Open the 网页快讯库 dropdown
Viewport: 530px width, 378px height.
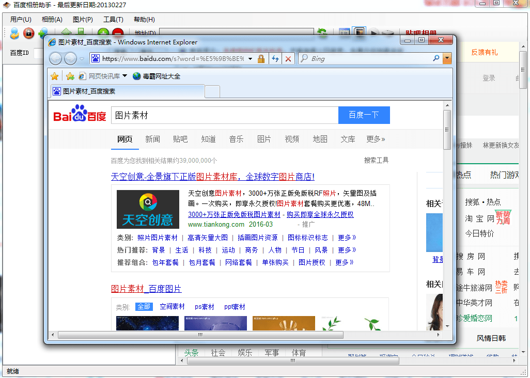pos(124,76)
